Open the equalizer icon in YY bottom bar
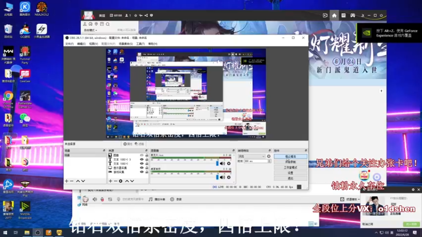 [x=110, y=200]
